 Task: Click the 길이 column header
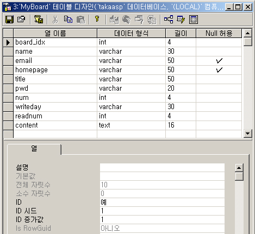(181, 33)
